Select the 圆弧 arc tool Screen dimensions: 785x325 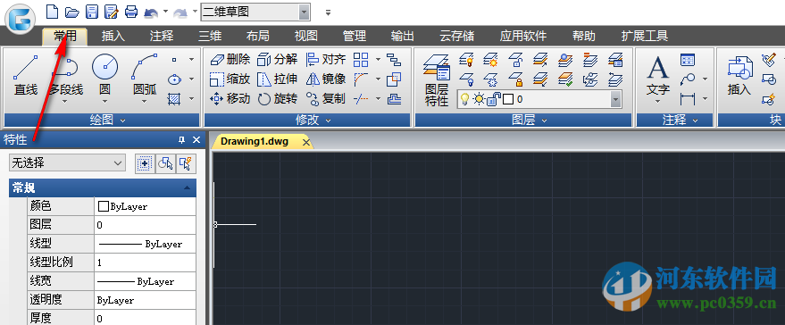(x=145, y=76)
